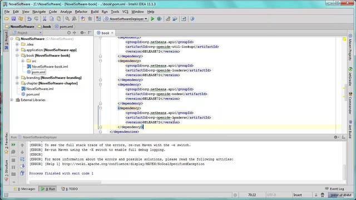Open the Event Log
356x200 pixels.
click(x=335, y=189)
